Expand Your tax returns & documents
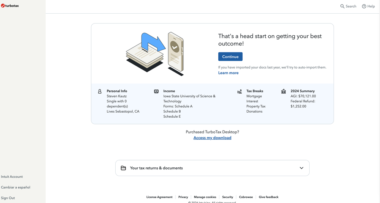 click(x=156, y=168)
